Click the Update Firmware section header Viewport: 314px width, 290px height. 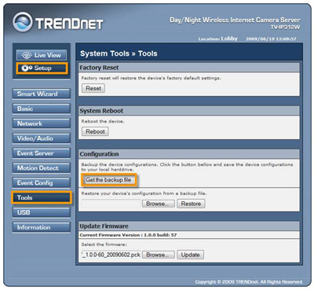189,226
